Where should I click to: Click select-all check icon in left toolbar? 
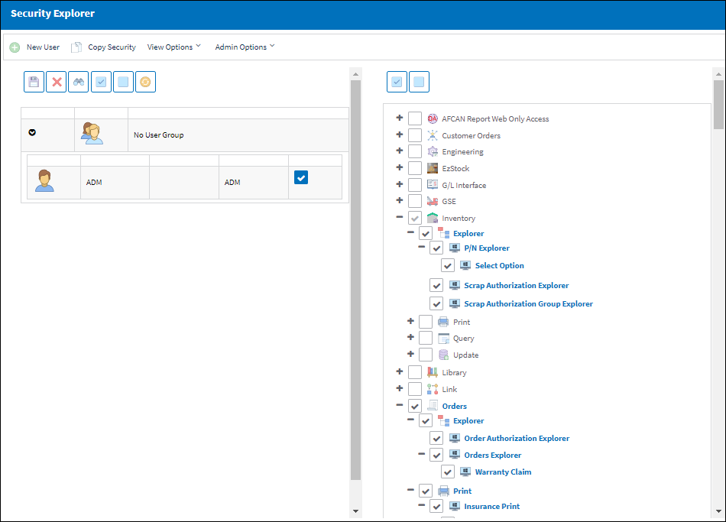(x=101, y=82)
